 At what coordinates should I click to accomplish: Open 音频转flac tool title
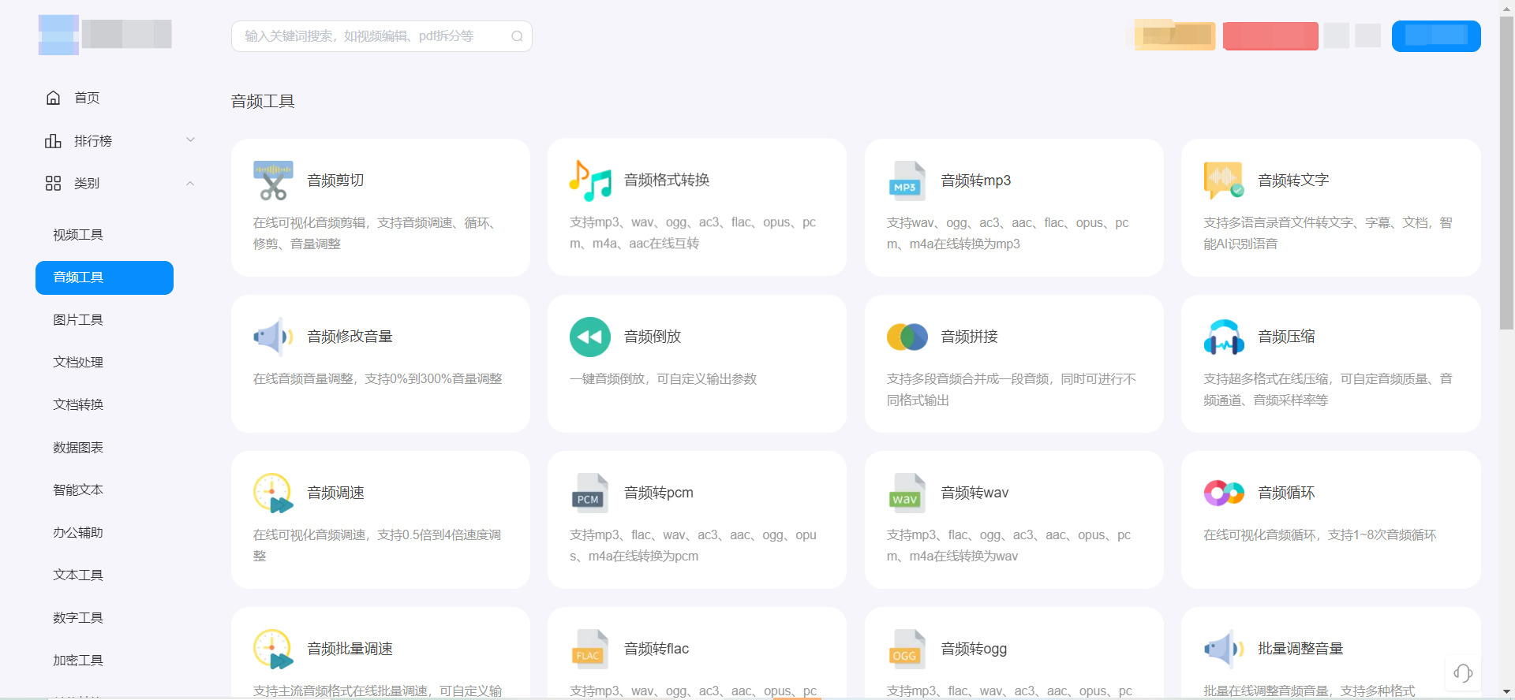click(x=656, y=649)
